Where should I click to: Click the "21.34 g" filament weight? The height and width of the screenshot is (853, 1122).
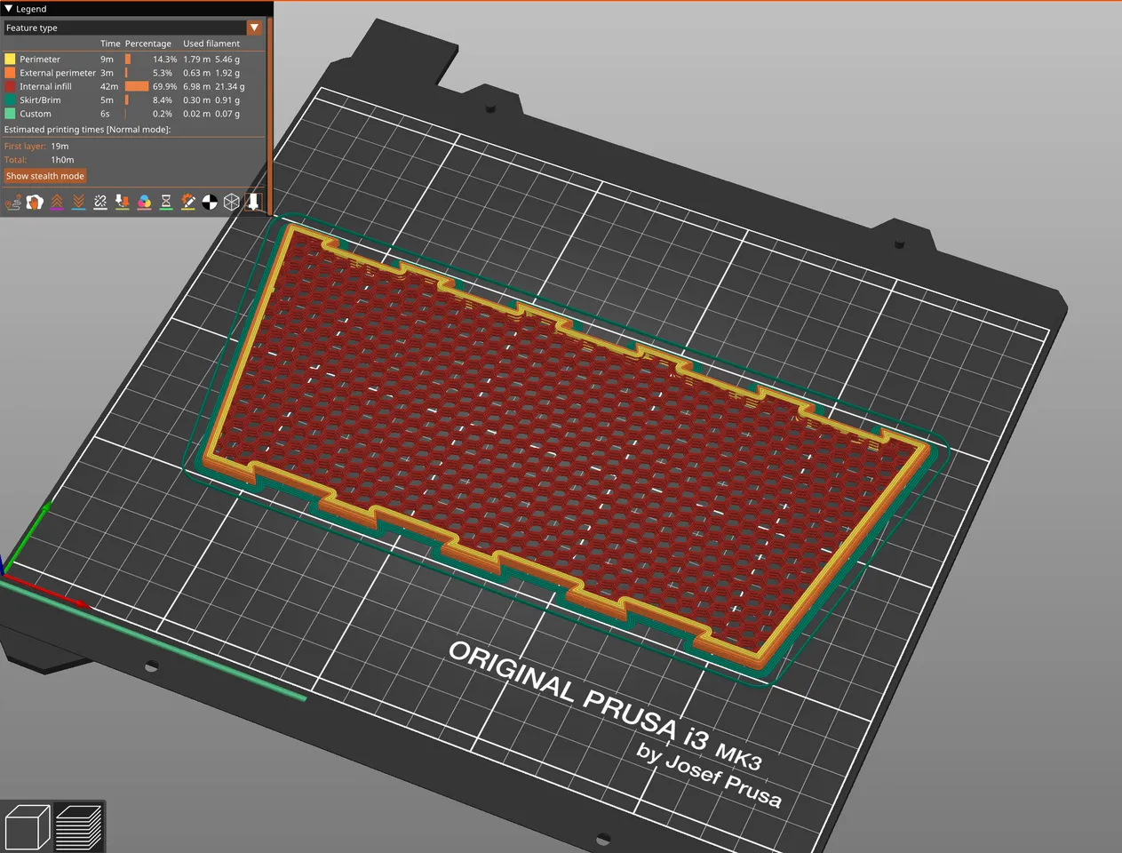[x=229, y=86]
